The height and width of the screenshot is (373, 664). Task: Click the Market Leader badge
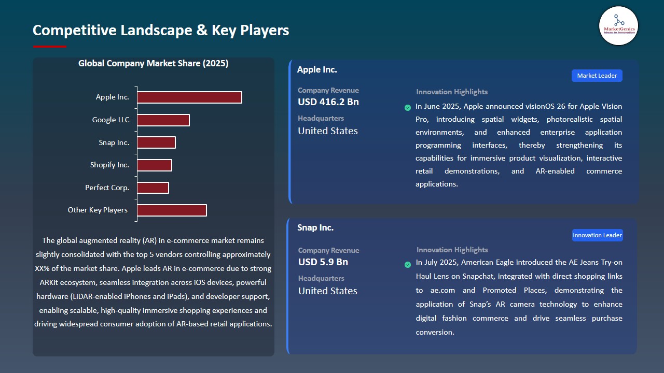coord(597,76)
